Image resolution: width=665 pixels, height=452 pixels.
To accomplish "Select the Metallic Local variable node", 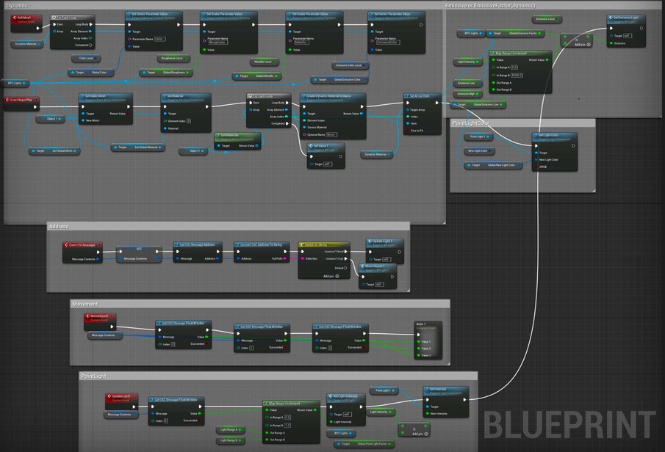I will pos(265,62).
